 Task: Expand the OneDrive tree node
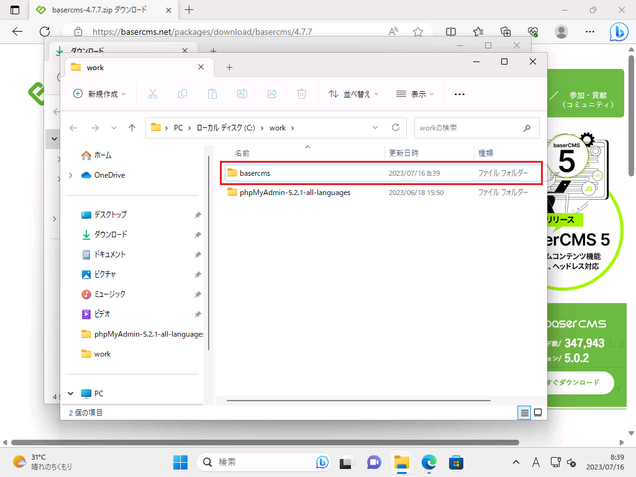tap(71, 175)
